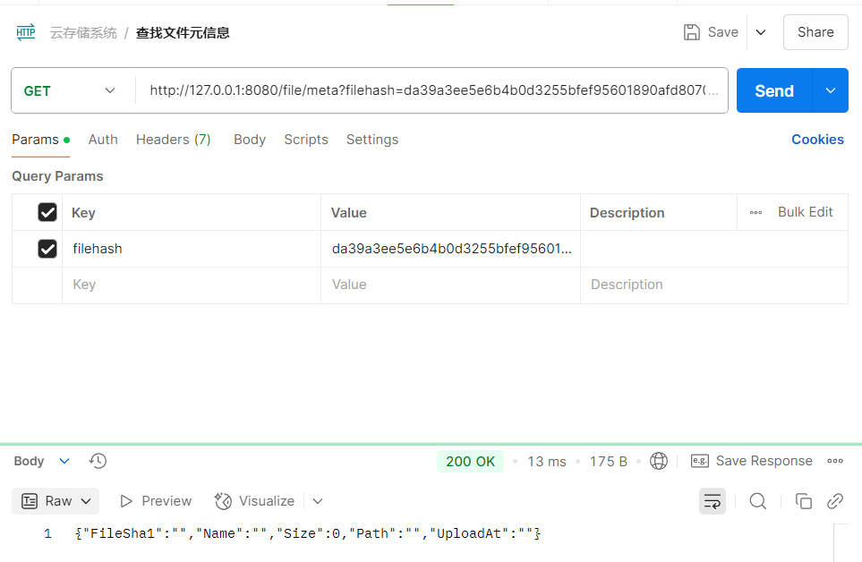The width and height of the screenshot is (862, 562).
Task: Search within the response body
Action: pyautogui.click(x=758, y=501)
